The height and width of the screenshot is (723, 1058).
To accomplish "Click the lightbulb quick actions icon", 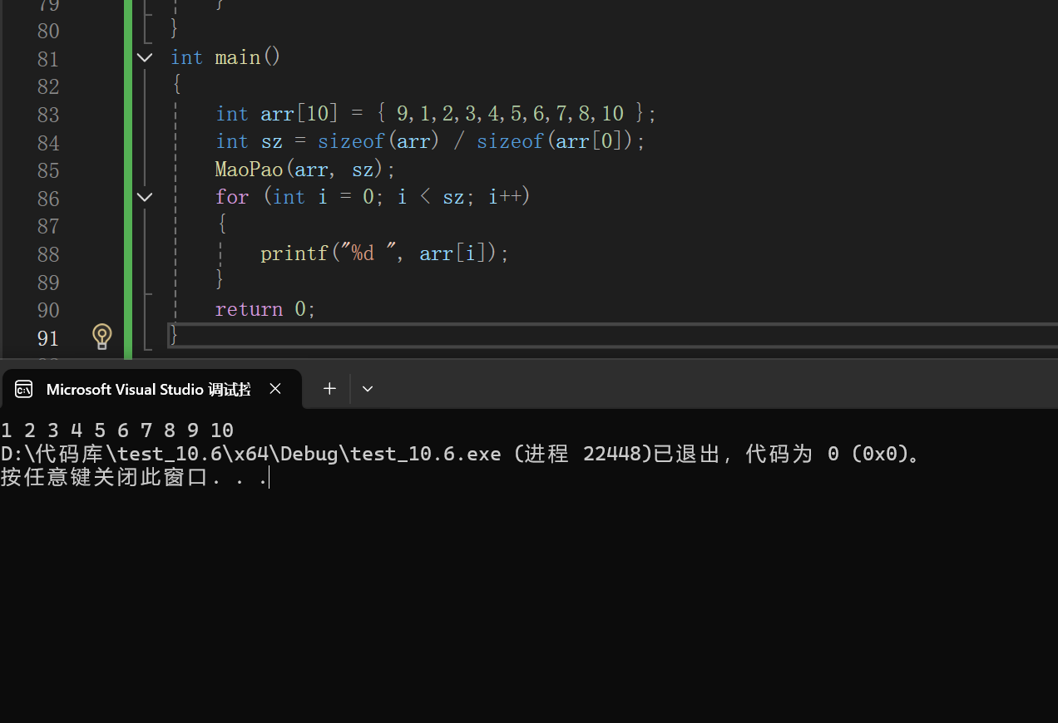I will click(101, 337).
